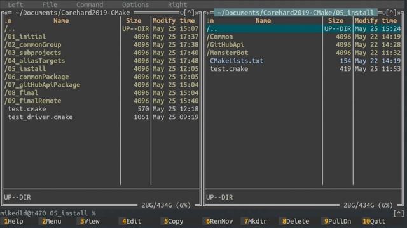Image resolution: width=407 pixels, height=228 pixels.
Task: Sort left panel by Size column
Action: pyautogui.click(x=134, y=21)
